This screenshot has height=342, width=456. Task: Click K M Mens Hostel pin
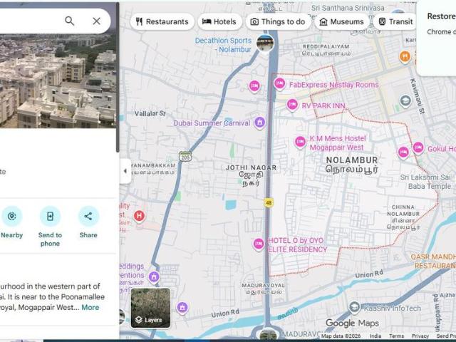(300, 142)
